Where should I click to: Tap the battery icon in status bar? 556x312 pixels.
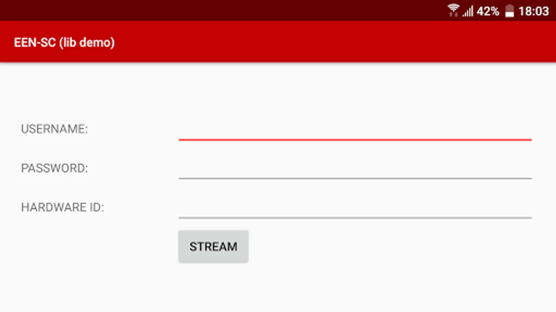click(509, 11)
